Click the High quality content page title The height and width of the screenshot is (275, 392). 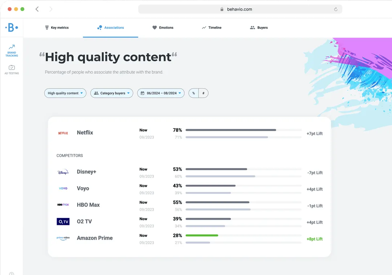coord(108,57)
